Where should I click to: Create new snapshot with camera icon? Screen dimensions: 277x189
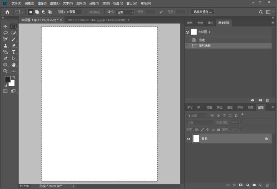pyautogui.click(x=260, y=100)
